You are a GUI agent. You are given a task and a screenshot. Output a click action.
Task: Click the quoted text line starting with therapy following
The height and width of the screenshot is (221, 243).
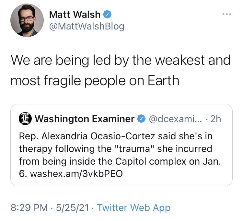(115, 149)
